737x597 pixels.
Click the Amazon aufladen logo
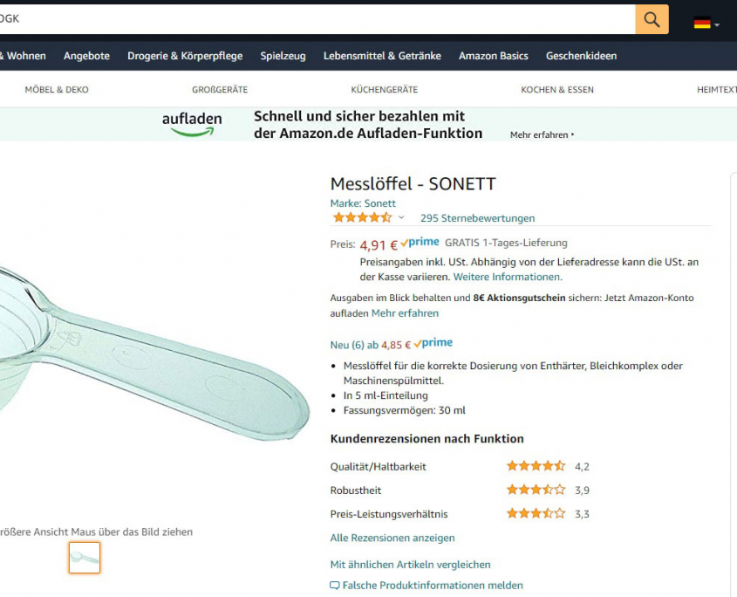point(192,124)
